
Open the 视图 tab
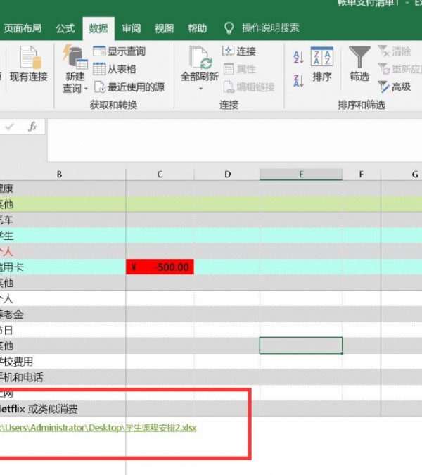pyautogui.click(x=164, y=28)
